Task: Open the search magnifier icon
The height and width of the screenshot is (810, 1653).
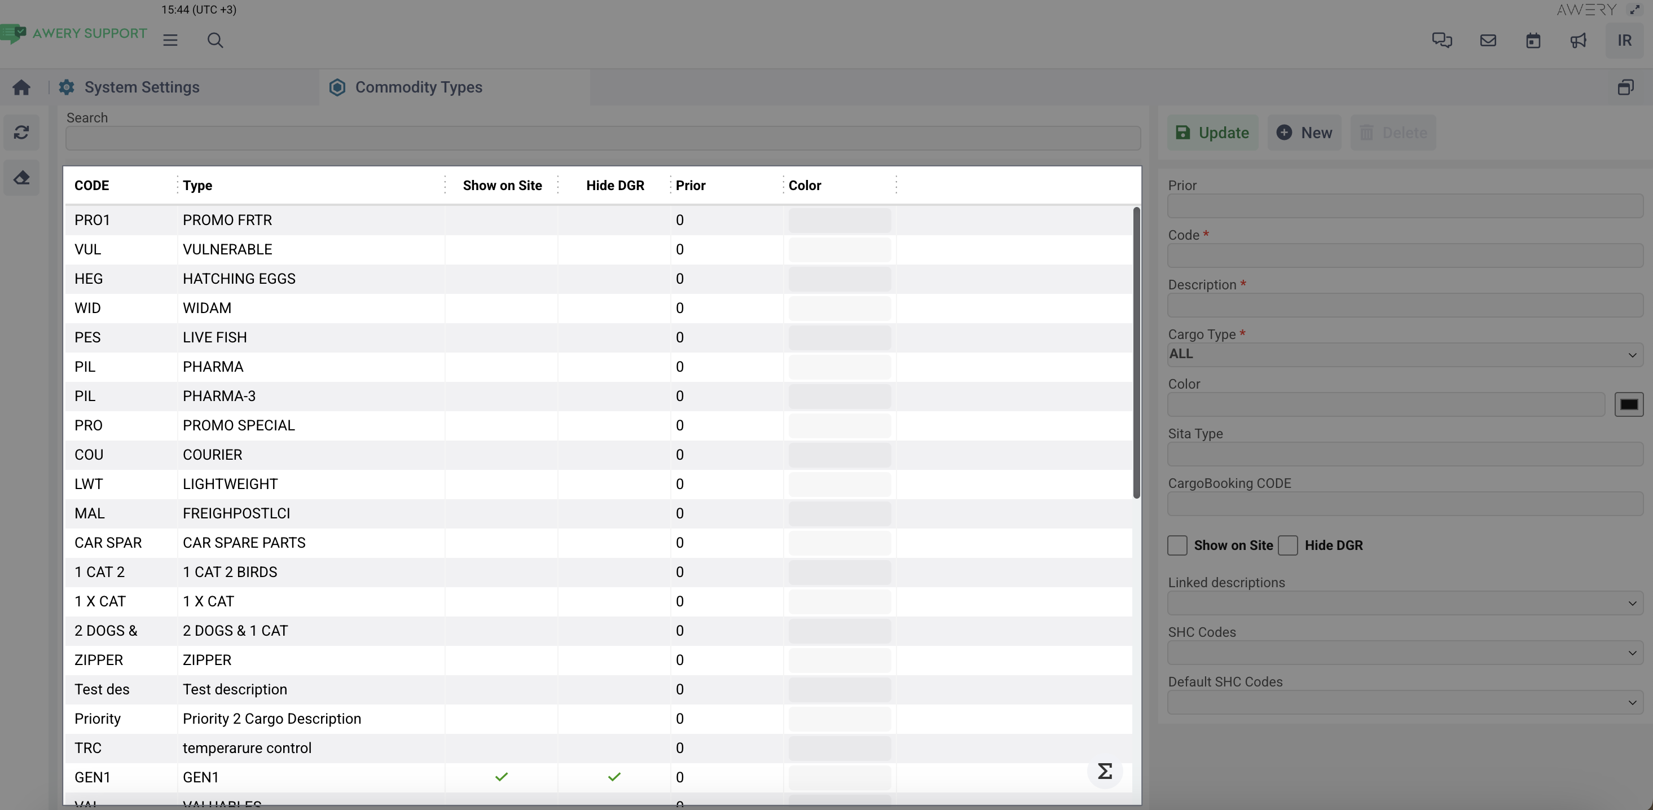Action: click(x=215, y=41)
